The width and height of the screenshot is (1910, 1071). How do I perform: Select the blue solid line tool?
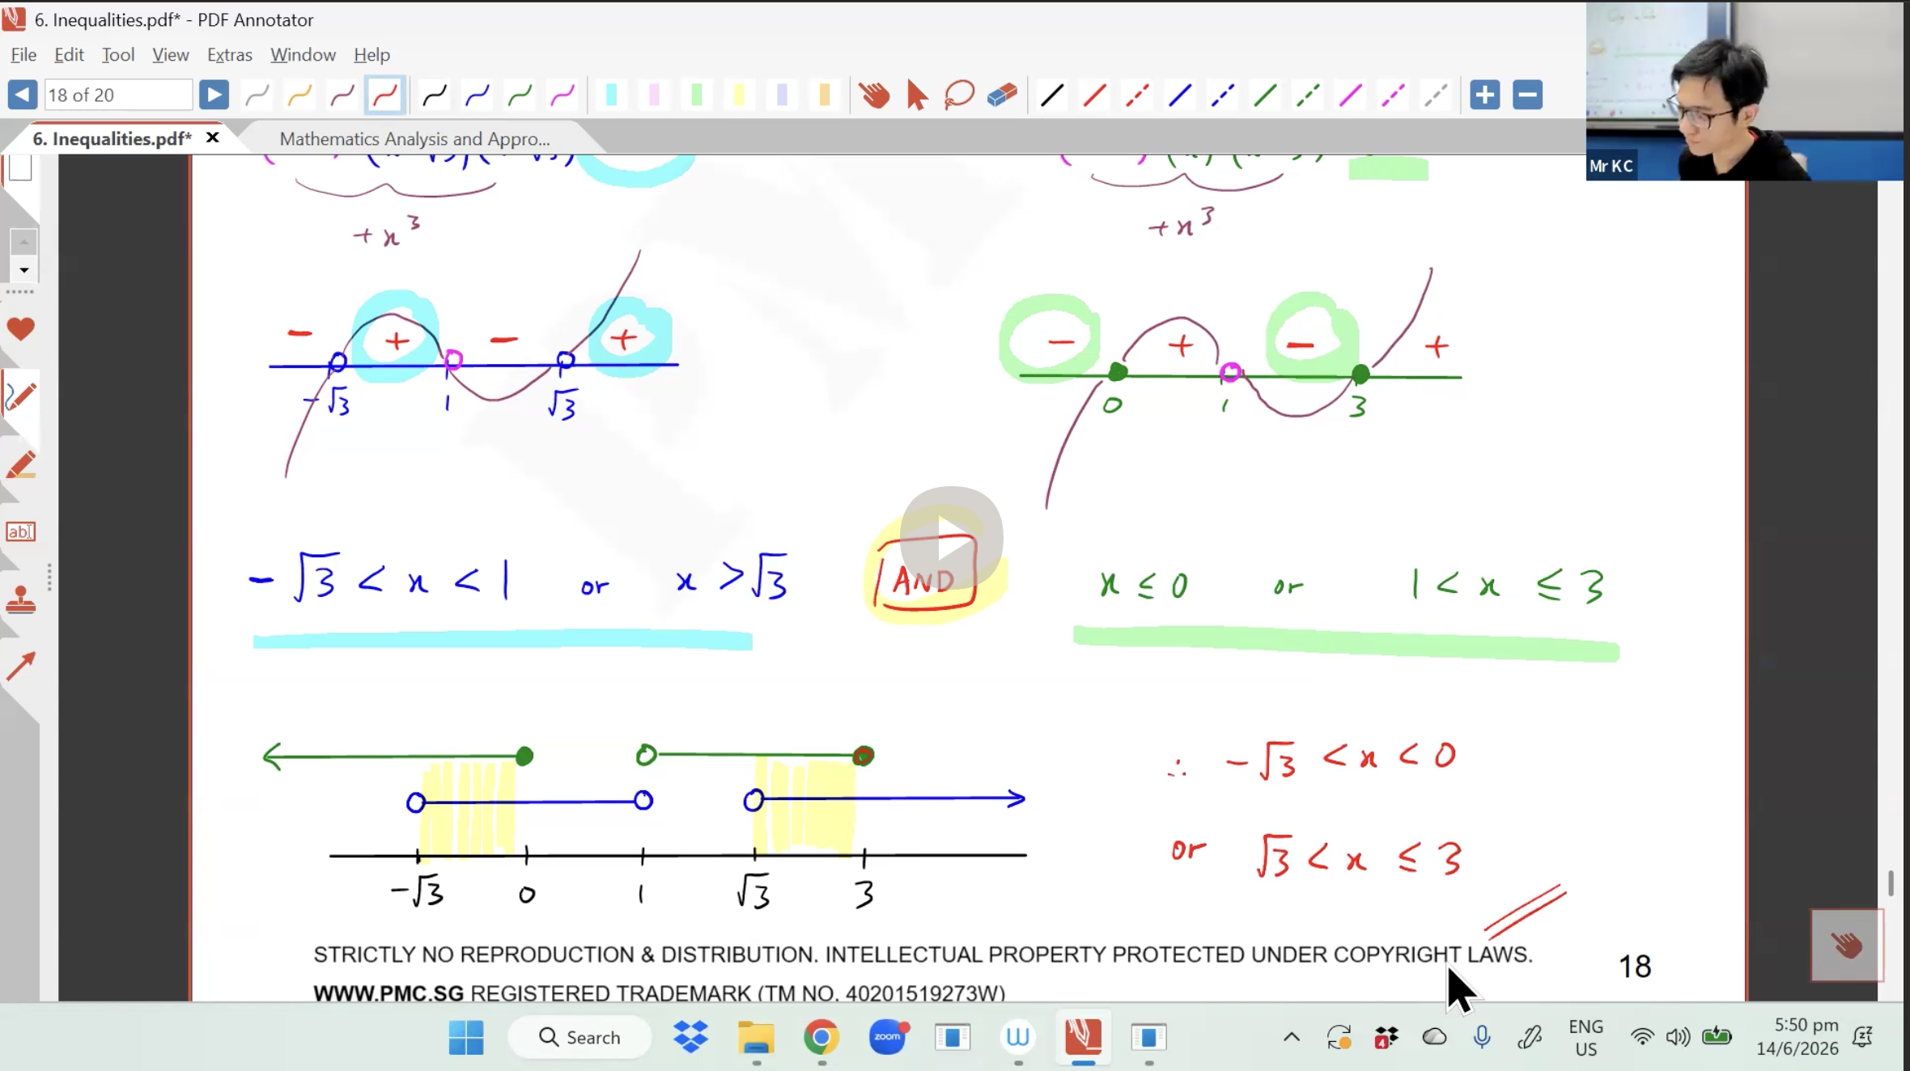pyautogui.click(x=1180, y=95)
